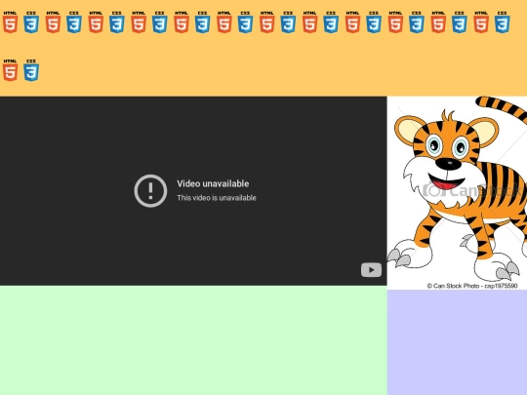The height and width of the screenshot is (395, 527).
Task: Open the YouTube logo link in the video player
Action: click(371, 270)
